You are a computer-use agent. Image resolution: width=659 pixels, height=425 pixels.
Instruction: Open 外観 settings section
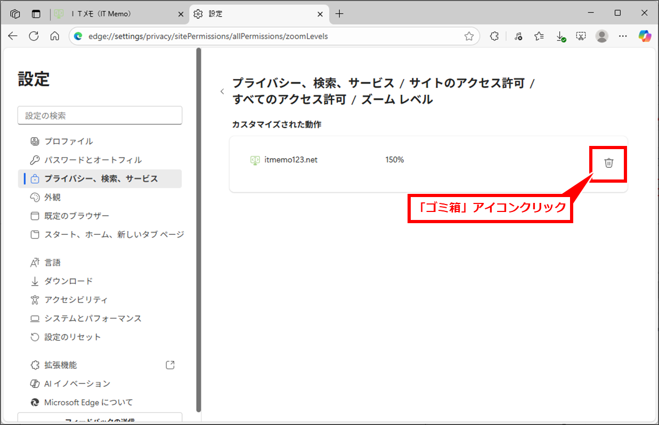coord(52,197)
